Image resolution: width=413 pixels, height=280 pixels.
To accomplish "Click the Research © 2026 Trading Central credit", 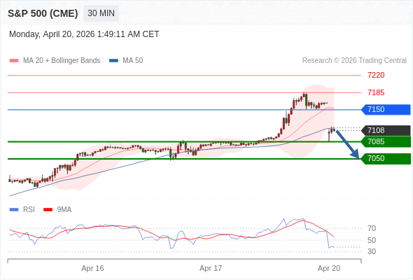I will 354,61.
